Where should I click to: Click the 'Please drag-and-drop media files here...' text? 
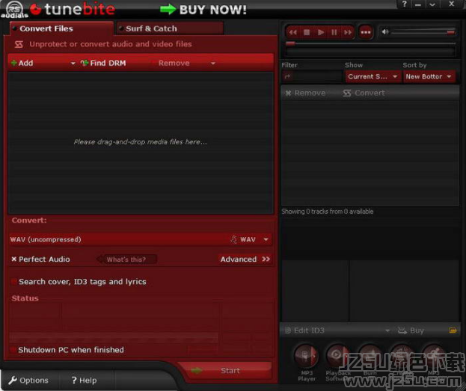tap(141, 142)
